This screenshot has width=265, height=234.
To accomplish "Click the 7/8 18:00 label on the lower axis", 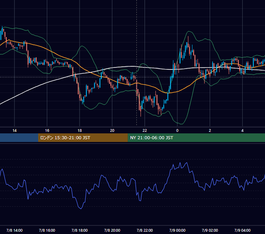I will point(79,230).
